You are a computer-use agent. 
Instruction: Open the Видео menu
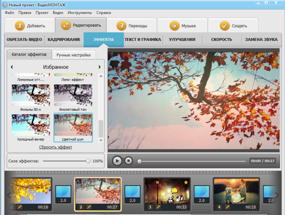(x=58, y=13)
